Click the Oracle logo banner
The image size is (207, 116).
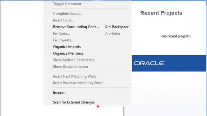point(169,63)
